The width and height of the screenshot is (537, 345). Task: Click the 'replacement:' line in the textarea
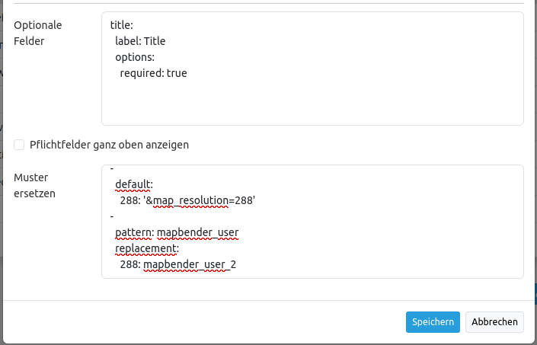pyautogui.click(x=147, y=248)
